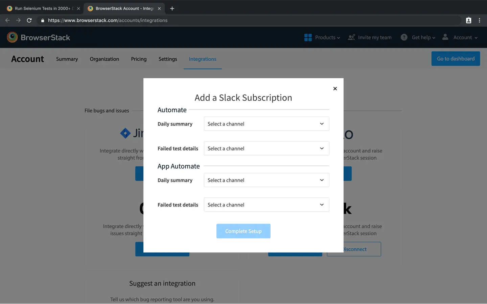Click the Invite my team icon

pos(351,37)
